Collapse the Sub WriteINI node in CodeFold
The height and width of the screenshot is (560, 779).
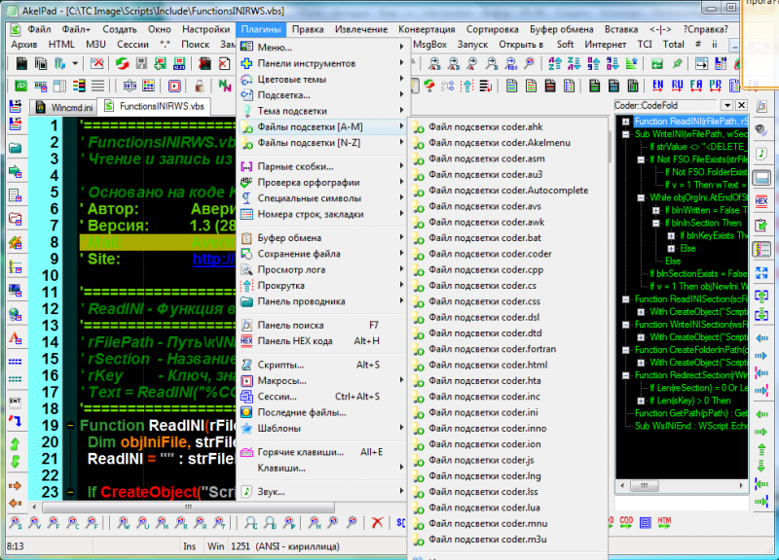[x=625, y=133]
